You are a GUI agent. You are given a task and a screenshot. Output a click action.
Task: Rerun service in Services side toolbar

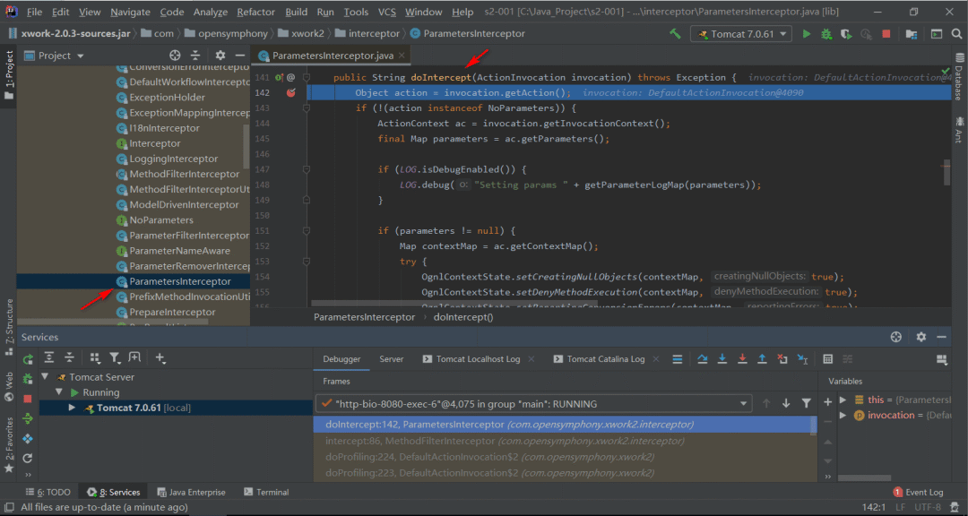27,359
